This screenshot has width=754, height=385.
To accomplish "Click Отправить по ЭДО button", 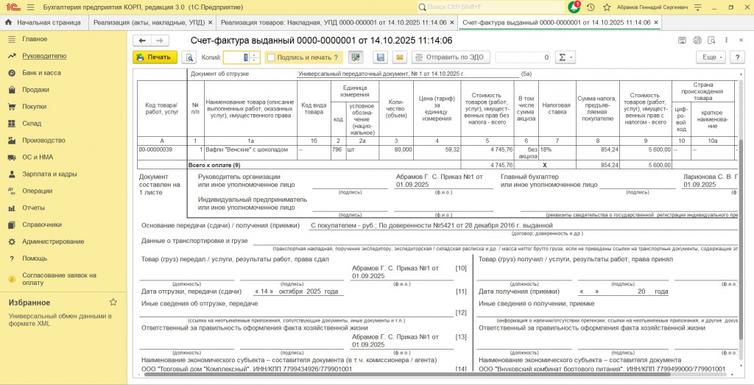I will click(x=451, y=57).
